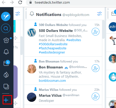Screen dimensions: 116x108
Task: Open the 500 Dollars Website WordPress avatar
Action: point(32,32)
